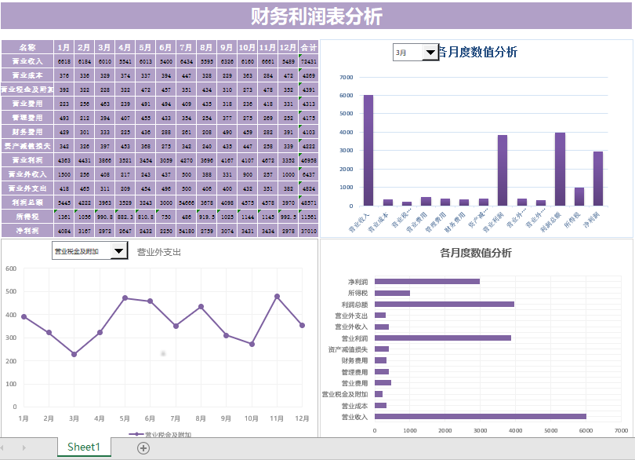
Task: Select the 所得税 row label in table
Action: click(x=27, y=217)
